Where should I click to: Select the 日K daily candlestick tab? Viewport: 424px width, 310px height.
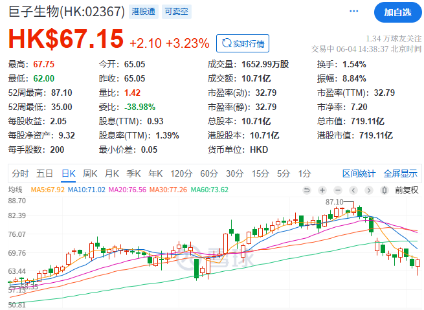tap(69, 173)
